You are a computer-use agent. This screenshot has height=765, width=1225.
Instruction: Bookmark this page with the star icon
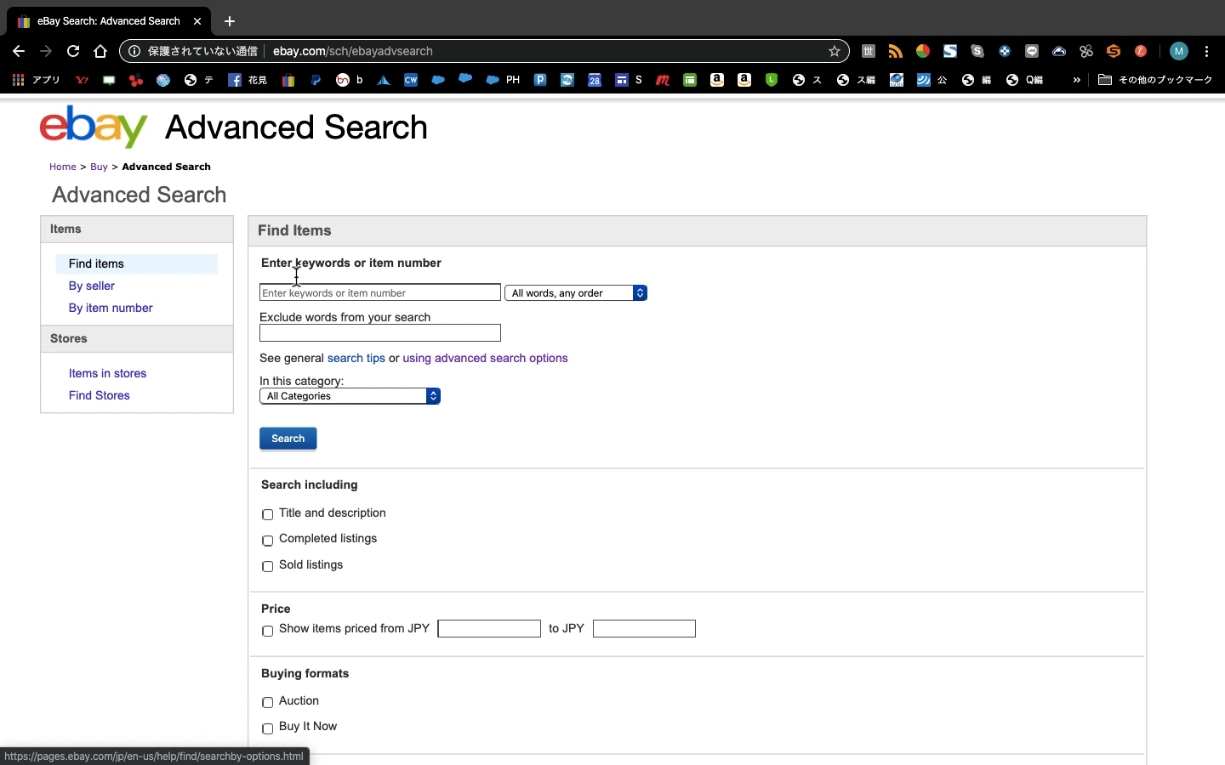pyautogui.click(x=834, y=51)
